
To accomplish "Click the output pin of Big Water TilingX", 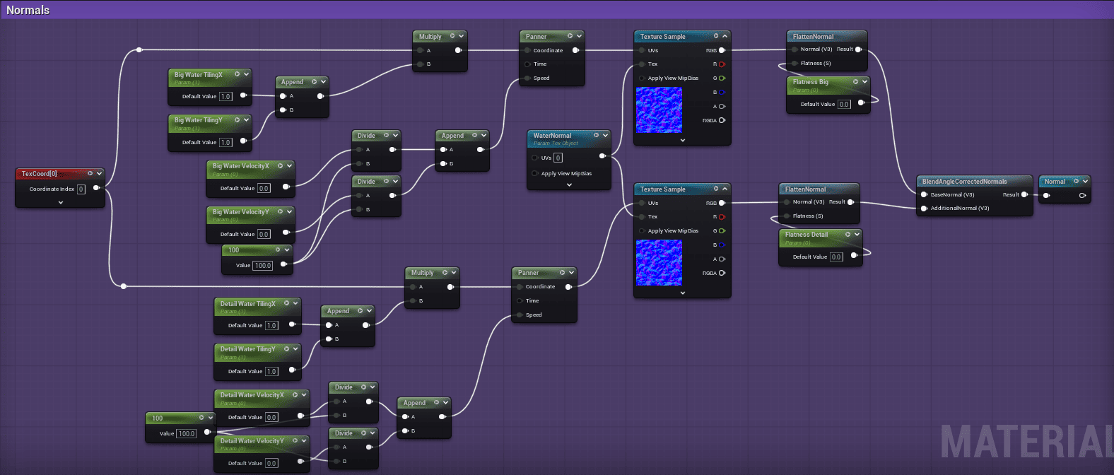I will pyautogui.click(x=243, y=95).
